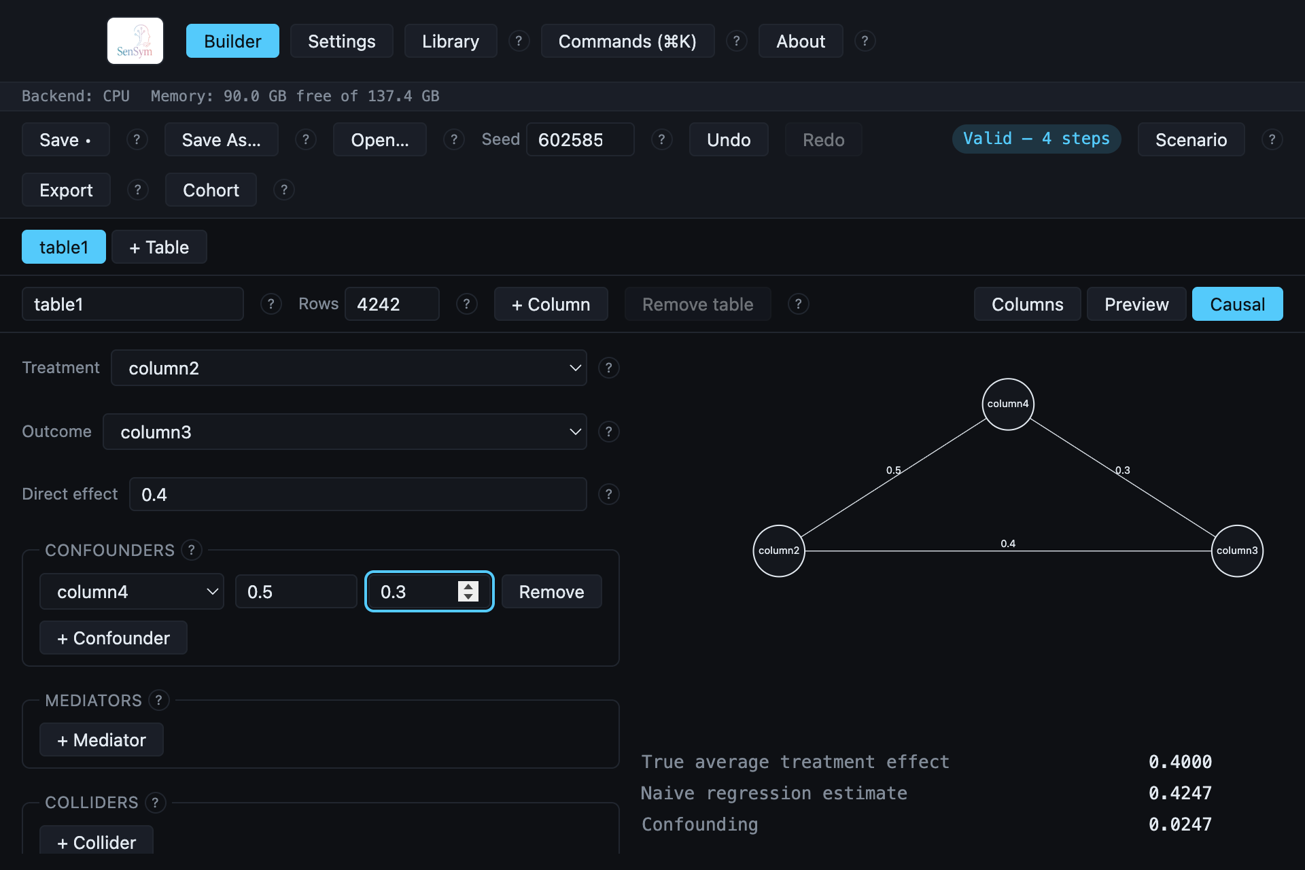1305x870 pixels.
Task: Focus the Rows input field
Action: (x=392, y=304)
